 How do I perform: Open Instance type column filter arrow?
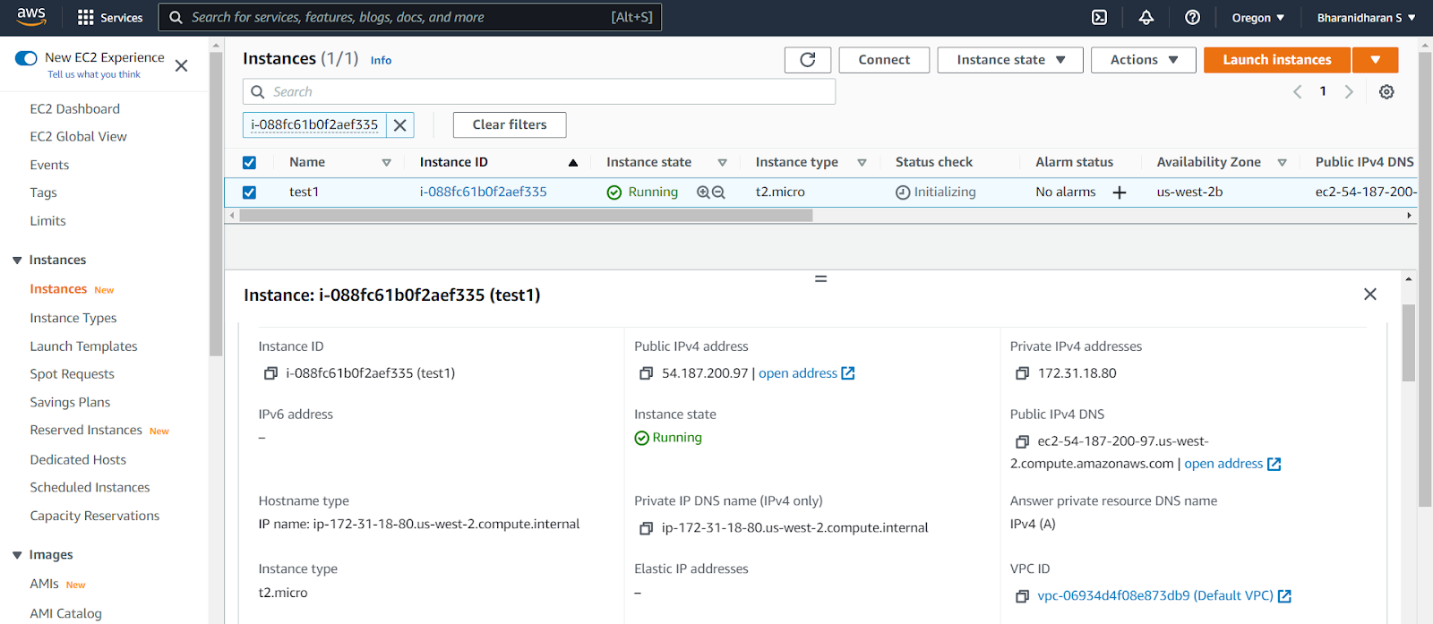tap(862, 162)
